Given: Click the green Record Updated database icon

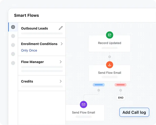Looking at the screenshot, I should [109, 35].
